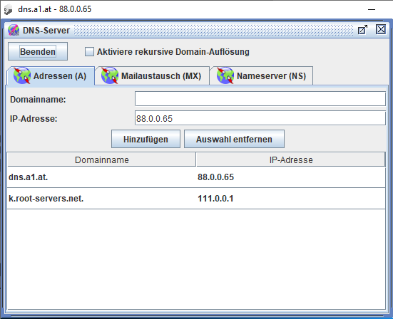Click the IP-Adresse field containing 88.0.0.65
Viewport: 393px width, 319px height.
(x=260, y=118)
